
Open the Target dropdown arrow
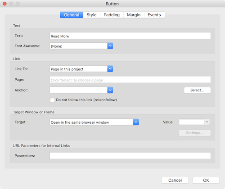[x=136, y=122]
